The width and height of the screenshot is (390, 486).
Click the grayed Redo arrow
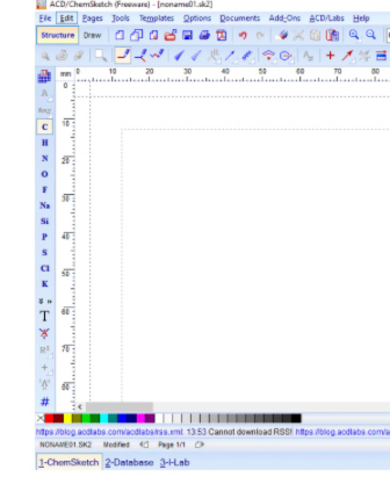coord(260,35)
